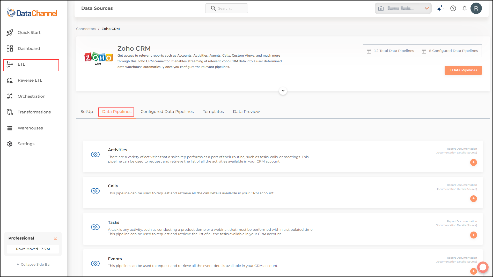
Task: Click the Tasks pipeline title
Action: coord(114,222)
